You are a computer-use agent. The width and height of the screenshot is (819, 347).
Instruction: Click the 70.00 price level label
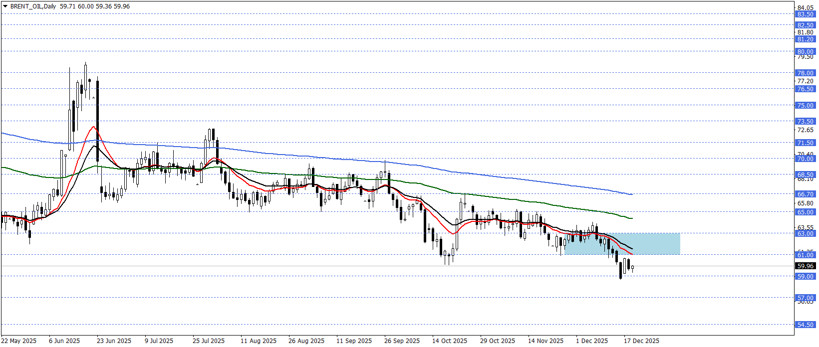coord(805,159)
